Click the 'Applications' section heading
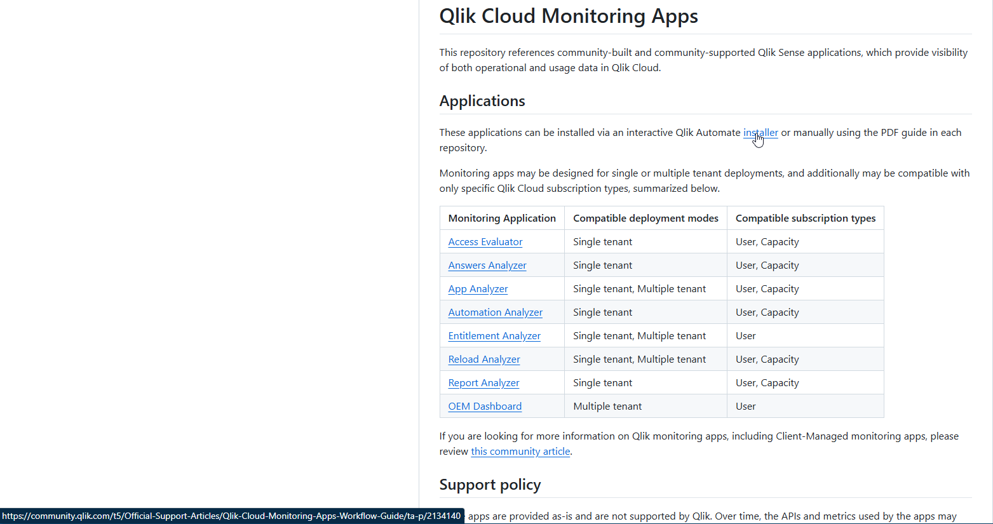Screen dimensions: 993x524 [x=482, y=101]
